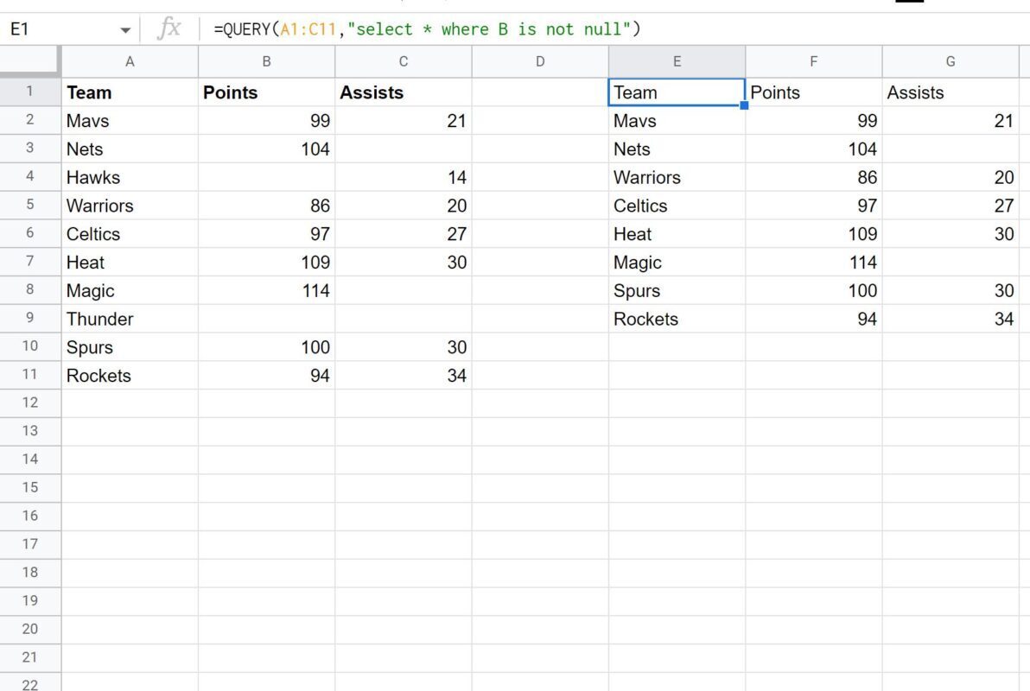Select the row 12 header
1030x691 pixels.
pyautogui.click(x=30, y=403)
